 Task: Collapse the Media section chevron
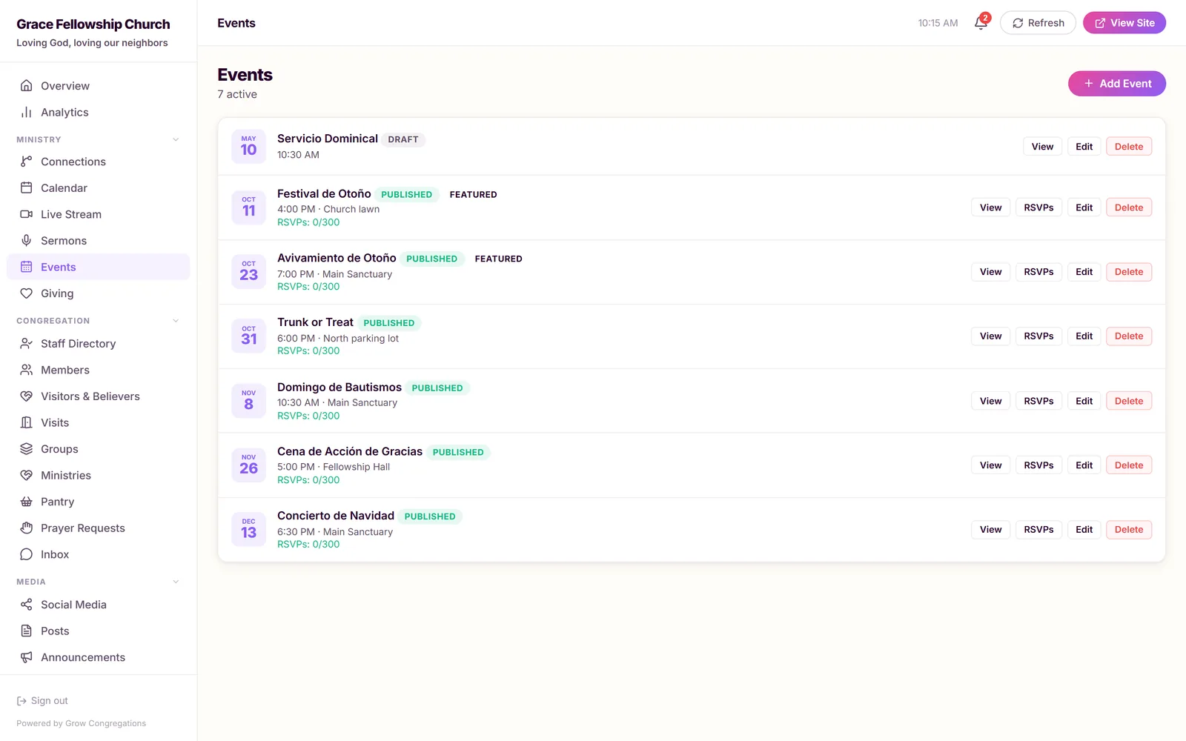click(x=176, y=582)
